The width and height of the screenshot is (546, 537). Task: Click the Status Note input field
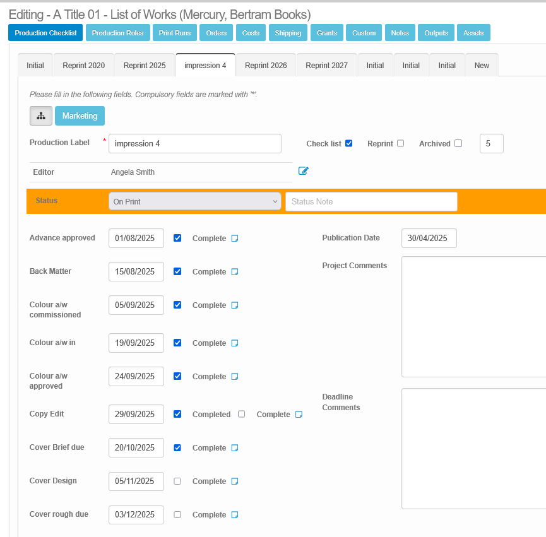point(371,201)
